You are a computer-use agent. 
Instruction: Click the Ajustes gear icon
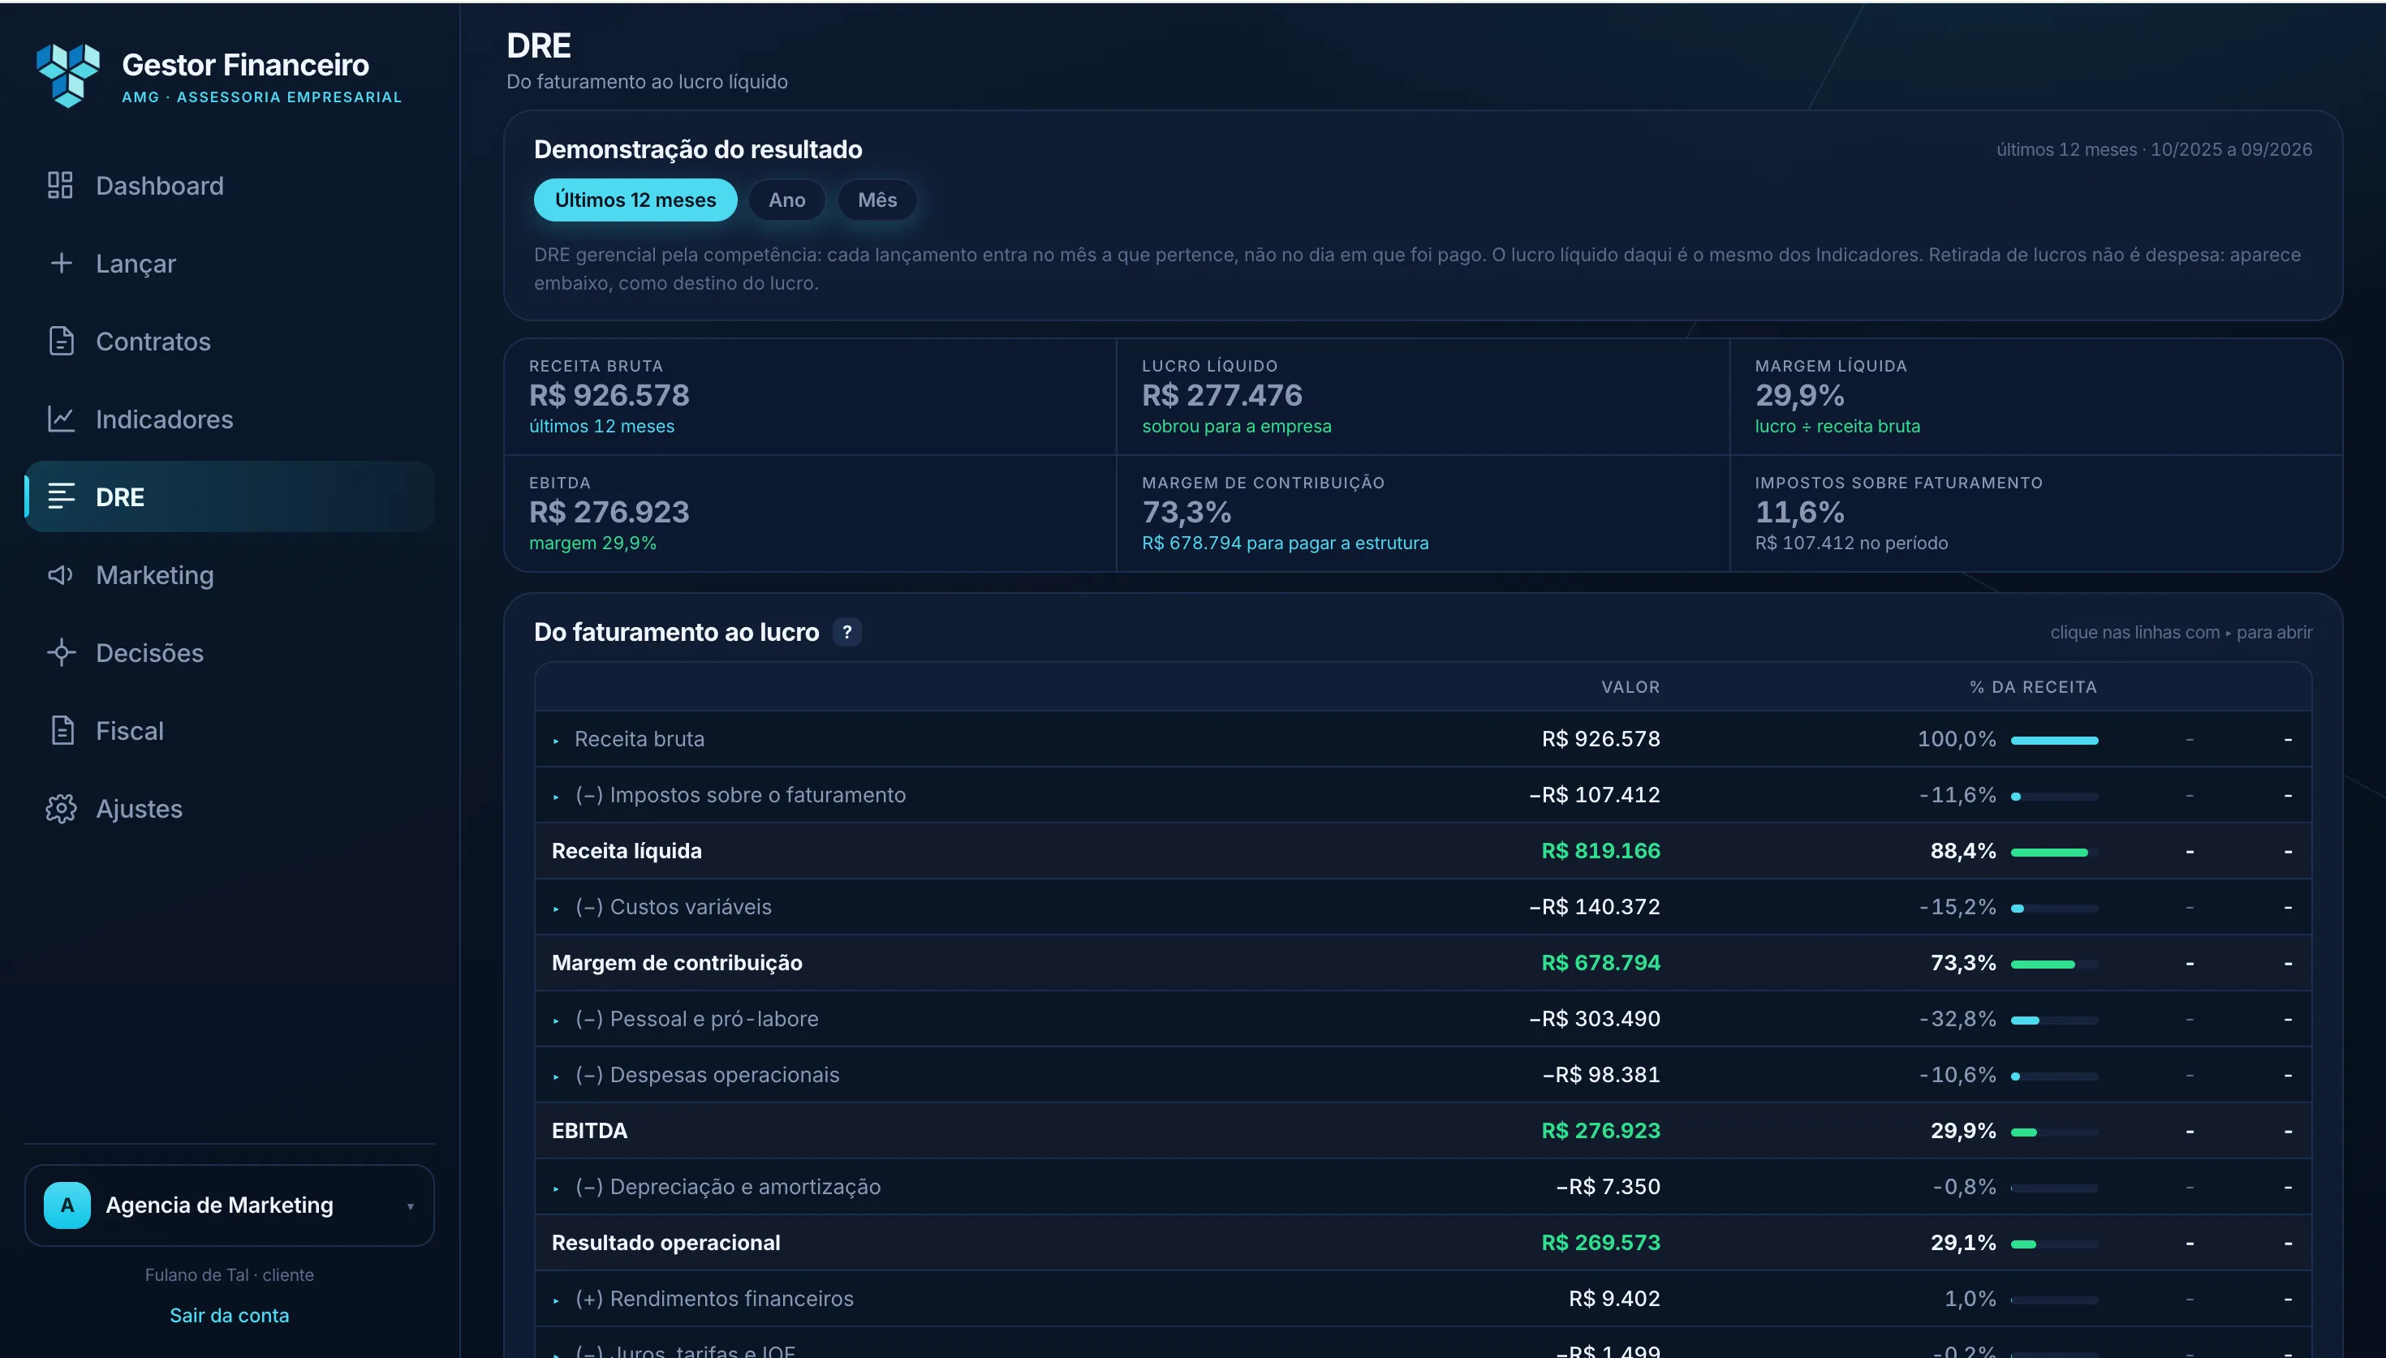(x=61, y=808)
